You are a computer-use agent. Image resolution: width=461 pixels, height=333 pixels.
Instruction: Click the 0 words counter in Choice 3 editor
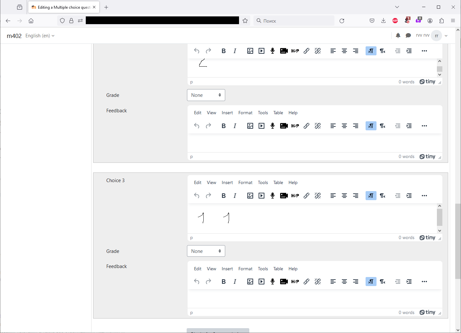coord(406,237)
